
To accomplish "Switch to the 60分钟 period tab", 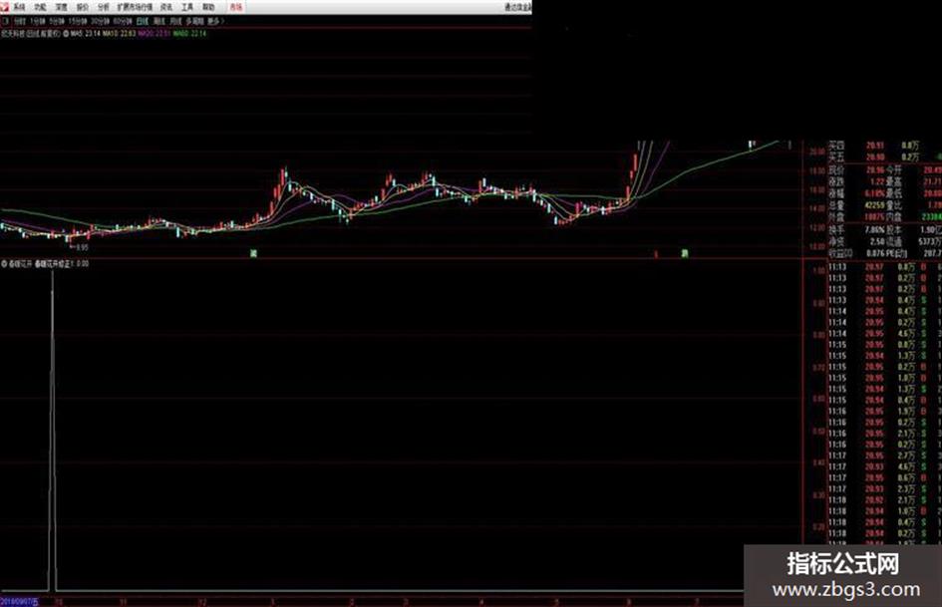I will (x=123, y=21).
